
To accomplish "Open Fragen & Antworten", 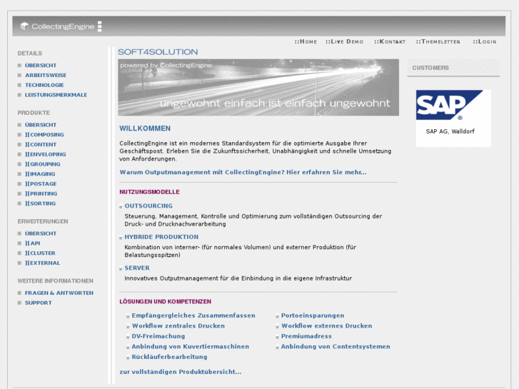I will tap(59, 293).
